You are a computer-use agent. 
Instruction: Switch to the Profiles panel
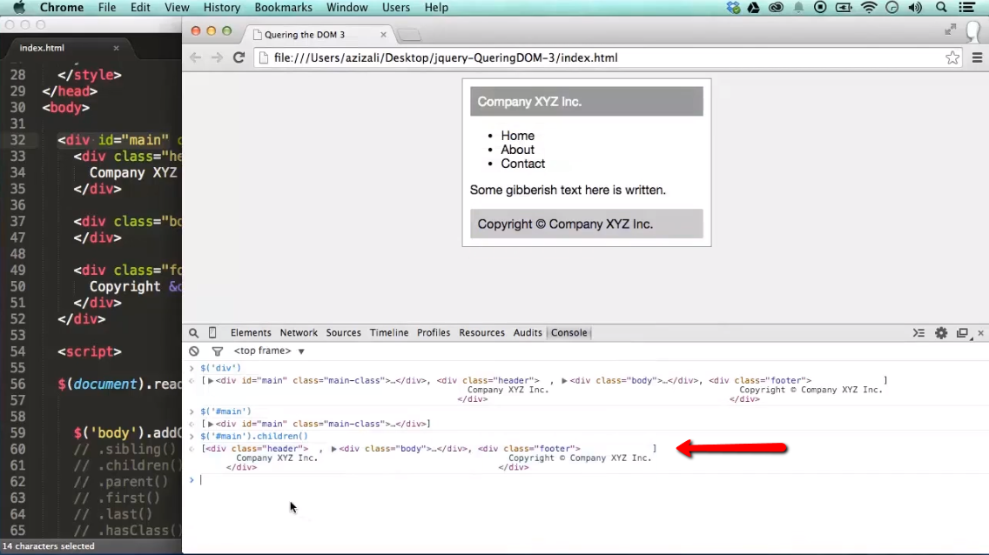click(434, 332)
